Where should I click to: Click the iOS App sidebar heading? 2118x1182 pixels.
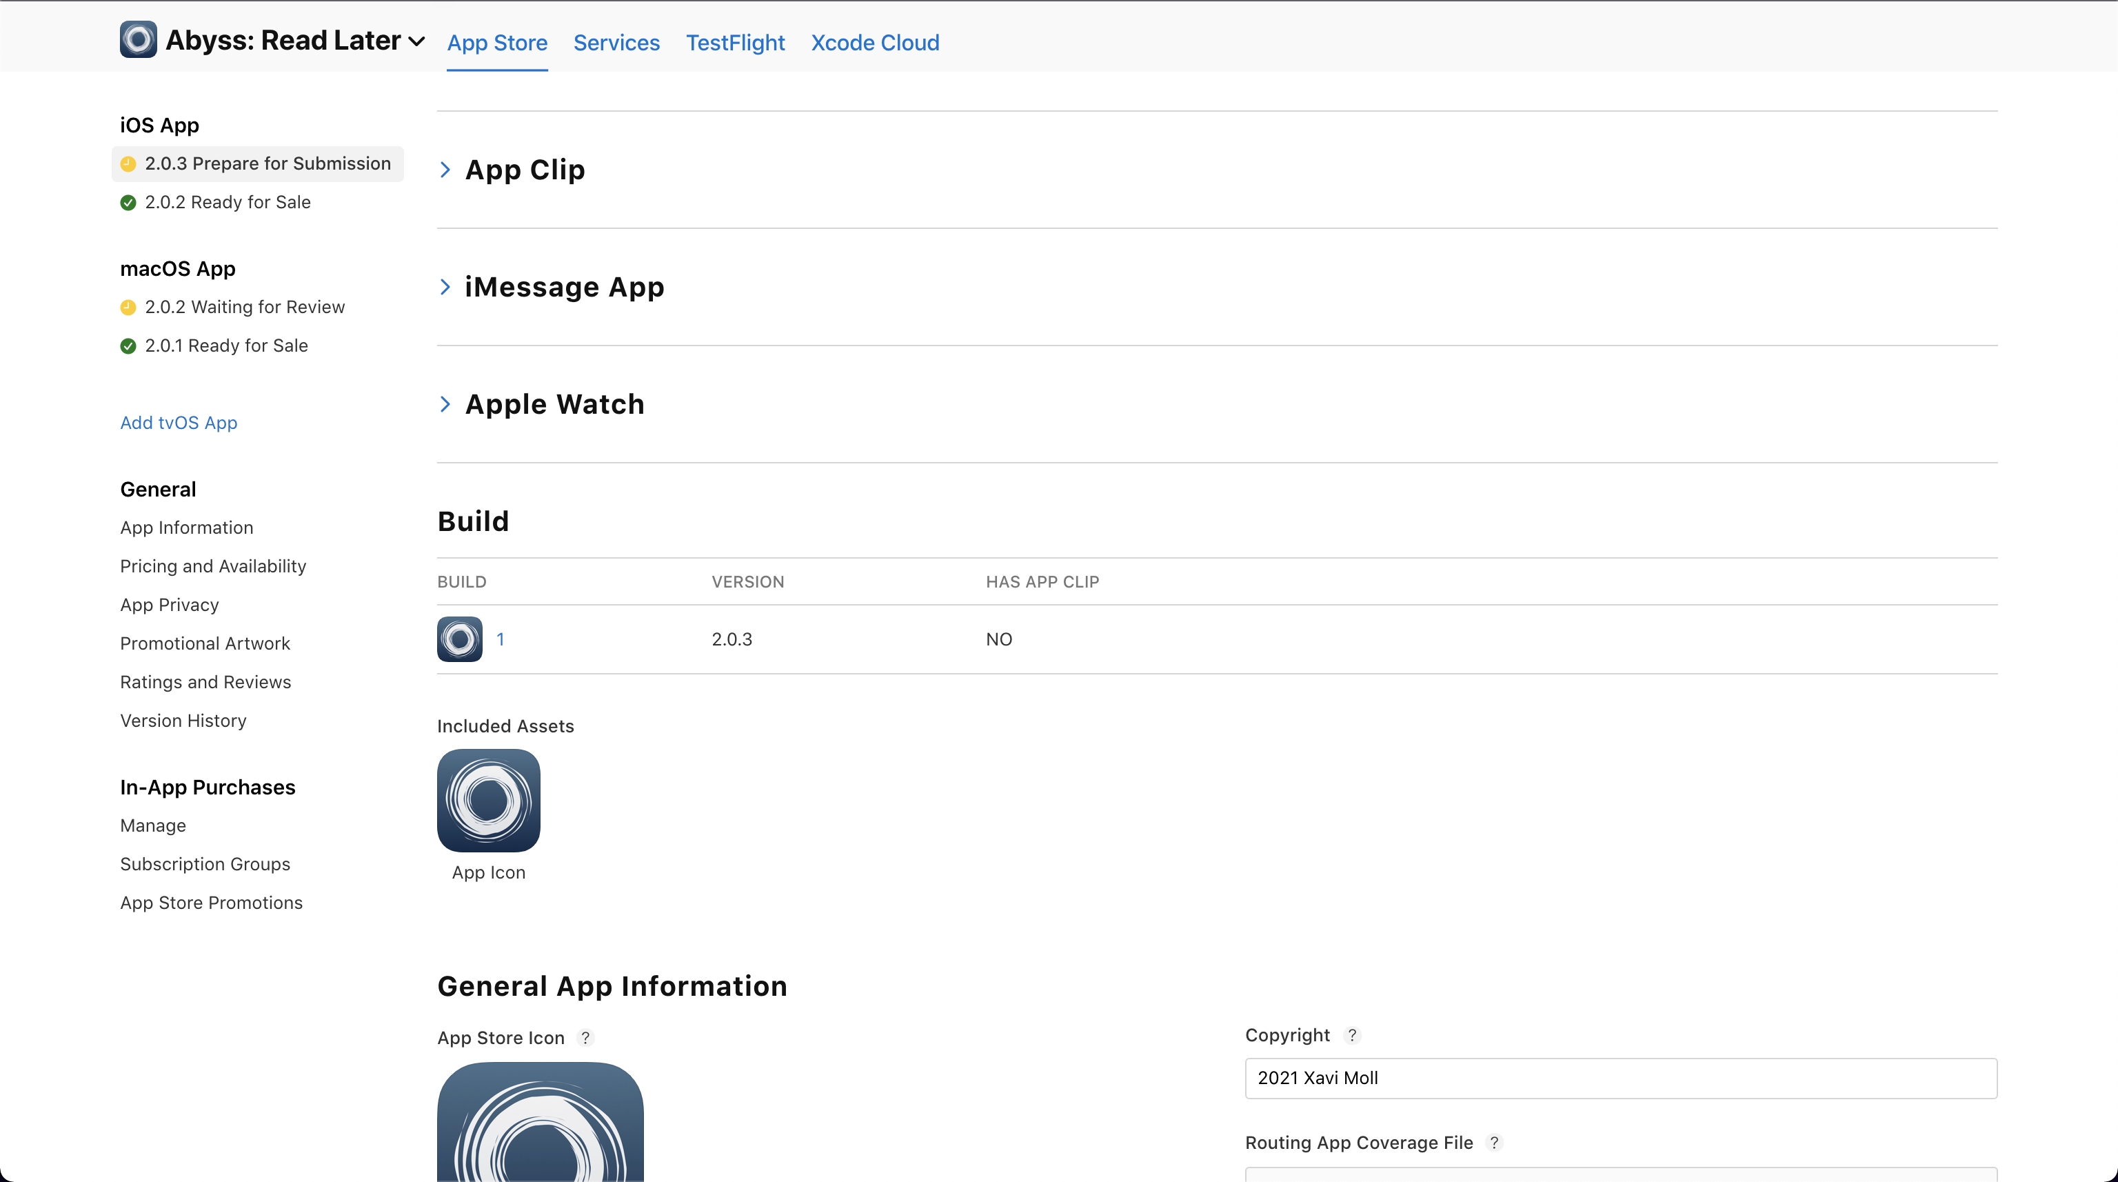pos(159,125)
